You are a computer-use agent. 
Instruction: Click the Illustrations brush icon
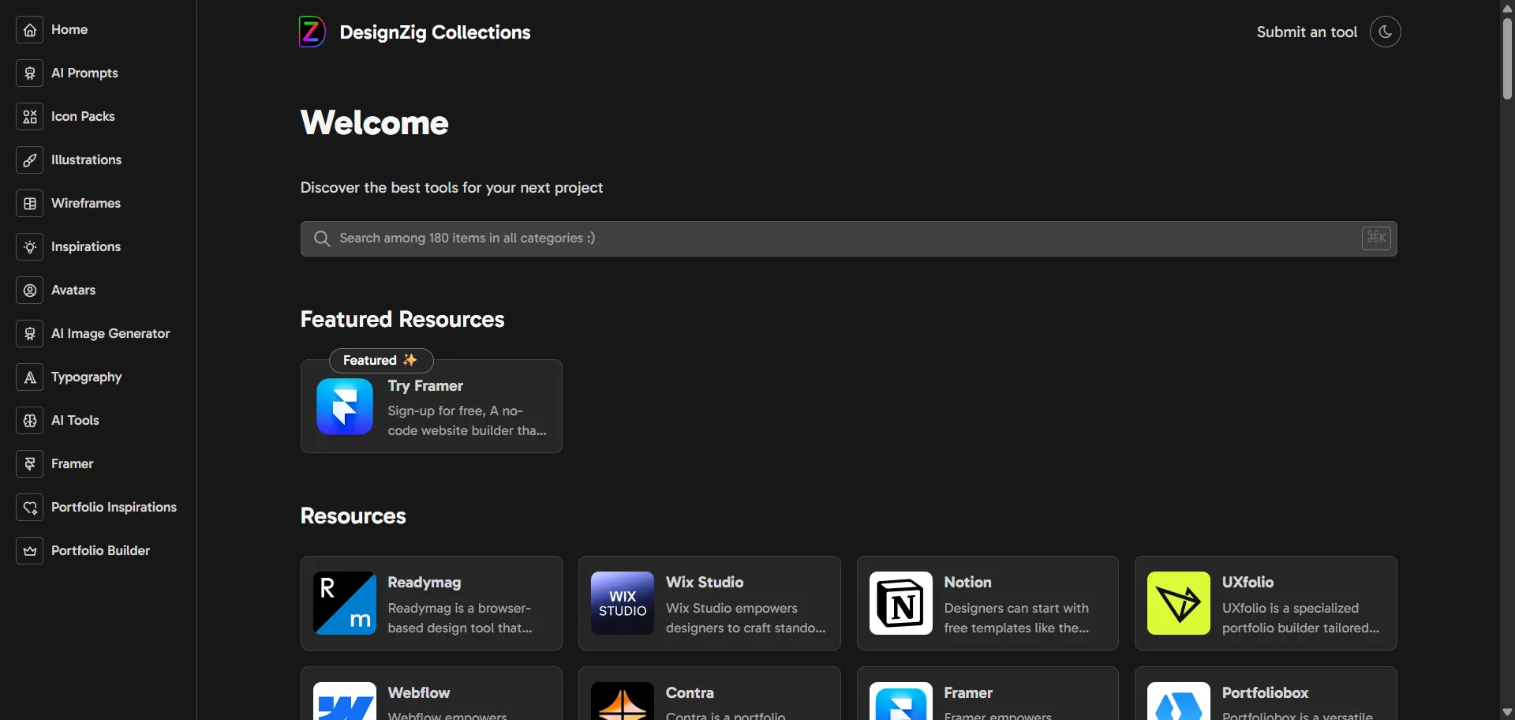click(29, 160)
